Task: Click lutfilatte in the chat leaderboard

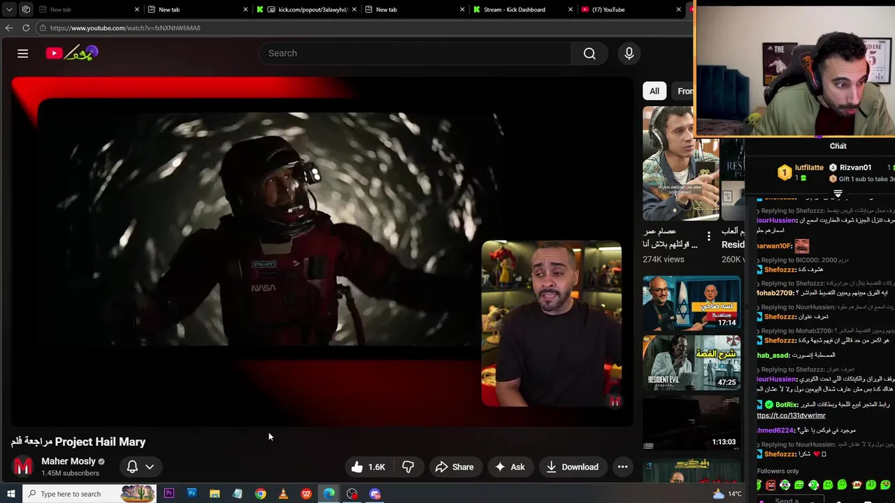Action: point(809,168)
